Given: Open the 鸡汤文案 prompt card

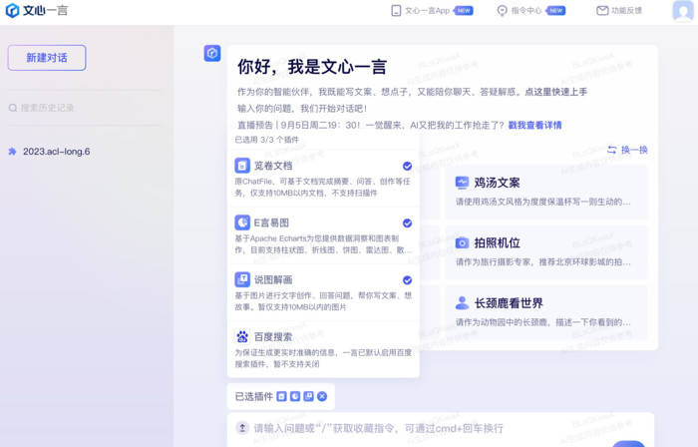Looking at the screenshot, I should pos(547,192).
